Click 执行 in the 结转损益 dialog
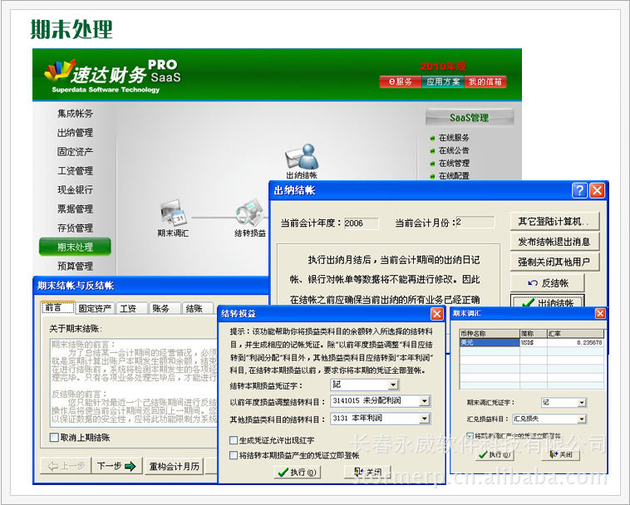The width and height of the screenshot is (630, 505). point(298,472)
